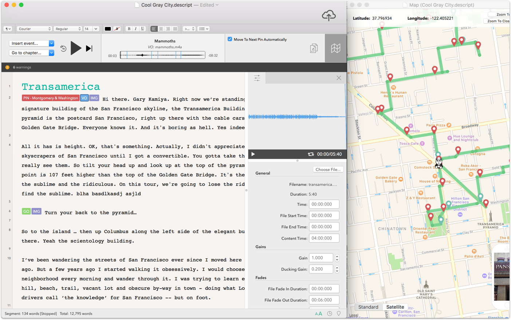Click the audio file document icon
This screenshot has width=511, height=320.
(x=314, y=48)
